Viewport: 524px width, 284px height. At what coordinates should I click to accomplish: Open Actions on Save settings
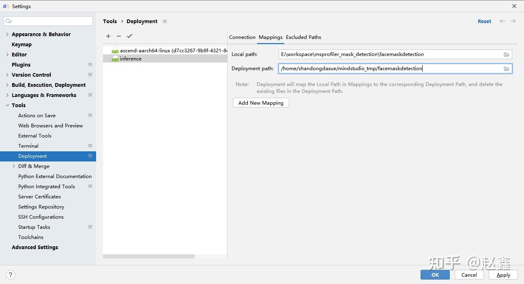[37, 115]
